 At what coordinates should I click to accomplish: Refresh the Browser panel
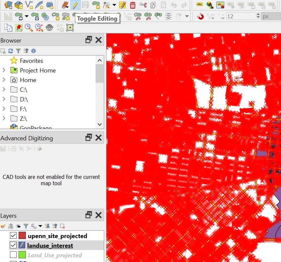11,51
